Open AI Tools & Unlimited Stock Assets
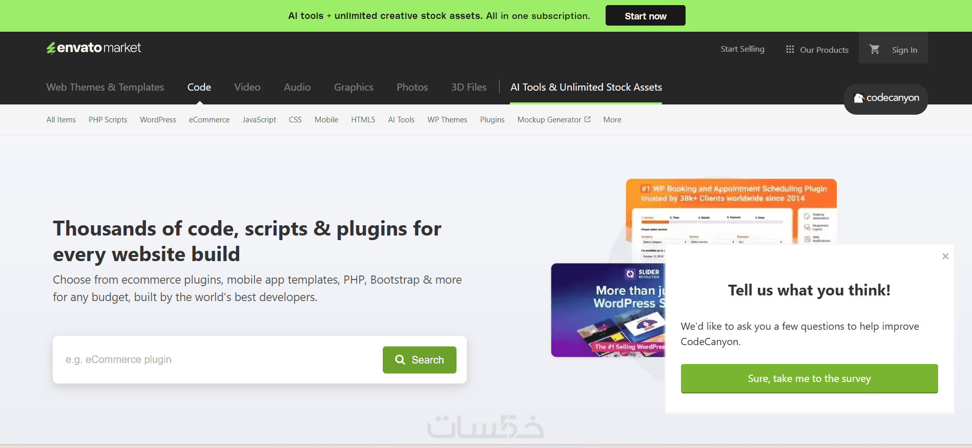 [586, 87]
